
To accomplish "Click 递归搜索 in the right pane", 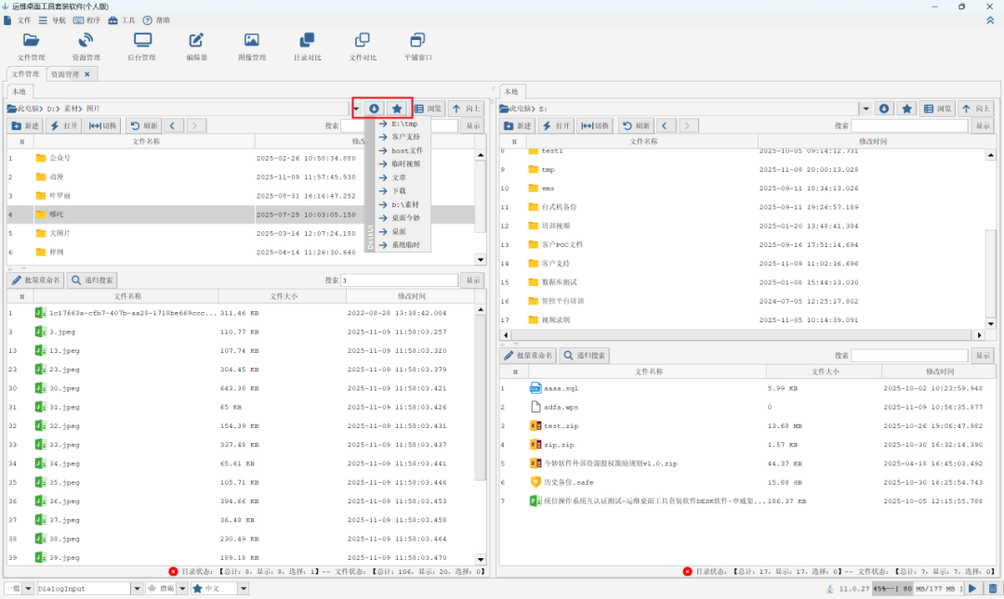I will point(584,355).
